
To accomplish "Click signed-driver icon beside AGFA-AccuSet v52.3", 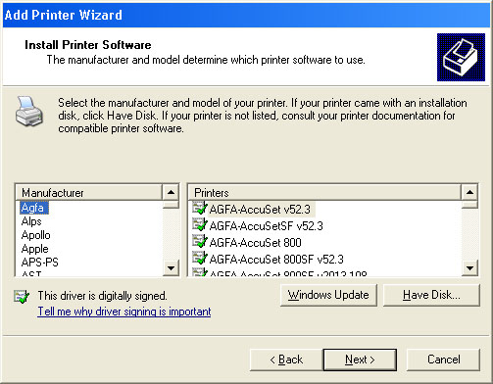I will (x=200, y=209).
